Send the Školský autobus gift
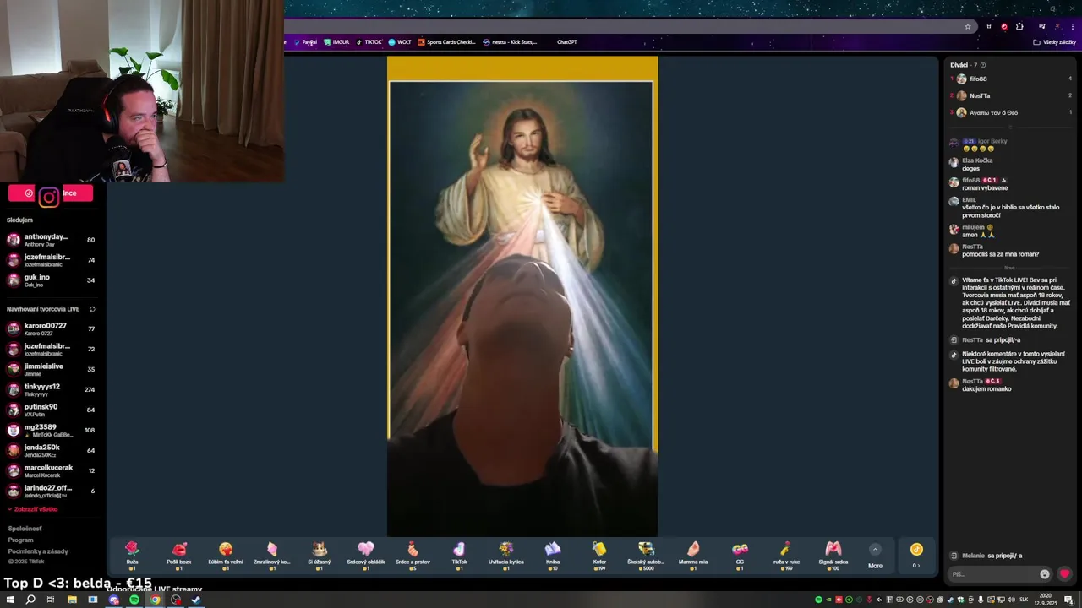Screen dimensions: 1082x608 (x=646, y=556)
